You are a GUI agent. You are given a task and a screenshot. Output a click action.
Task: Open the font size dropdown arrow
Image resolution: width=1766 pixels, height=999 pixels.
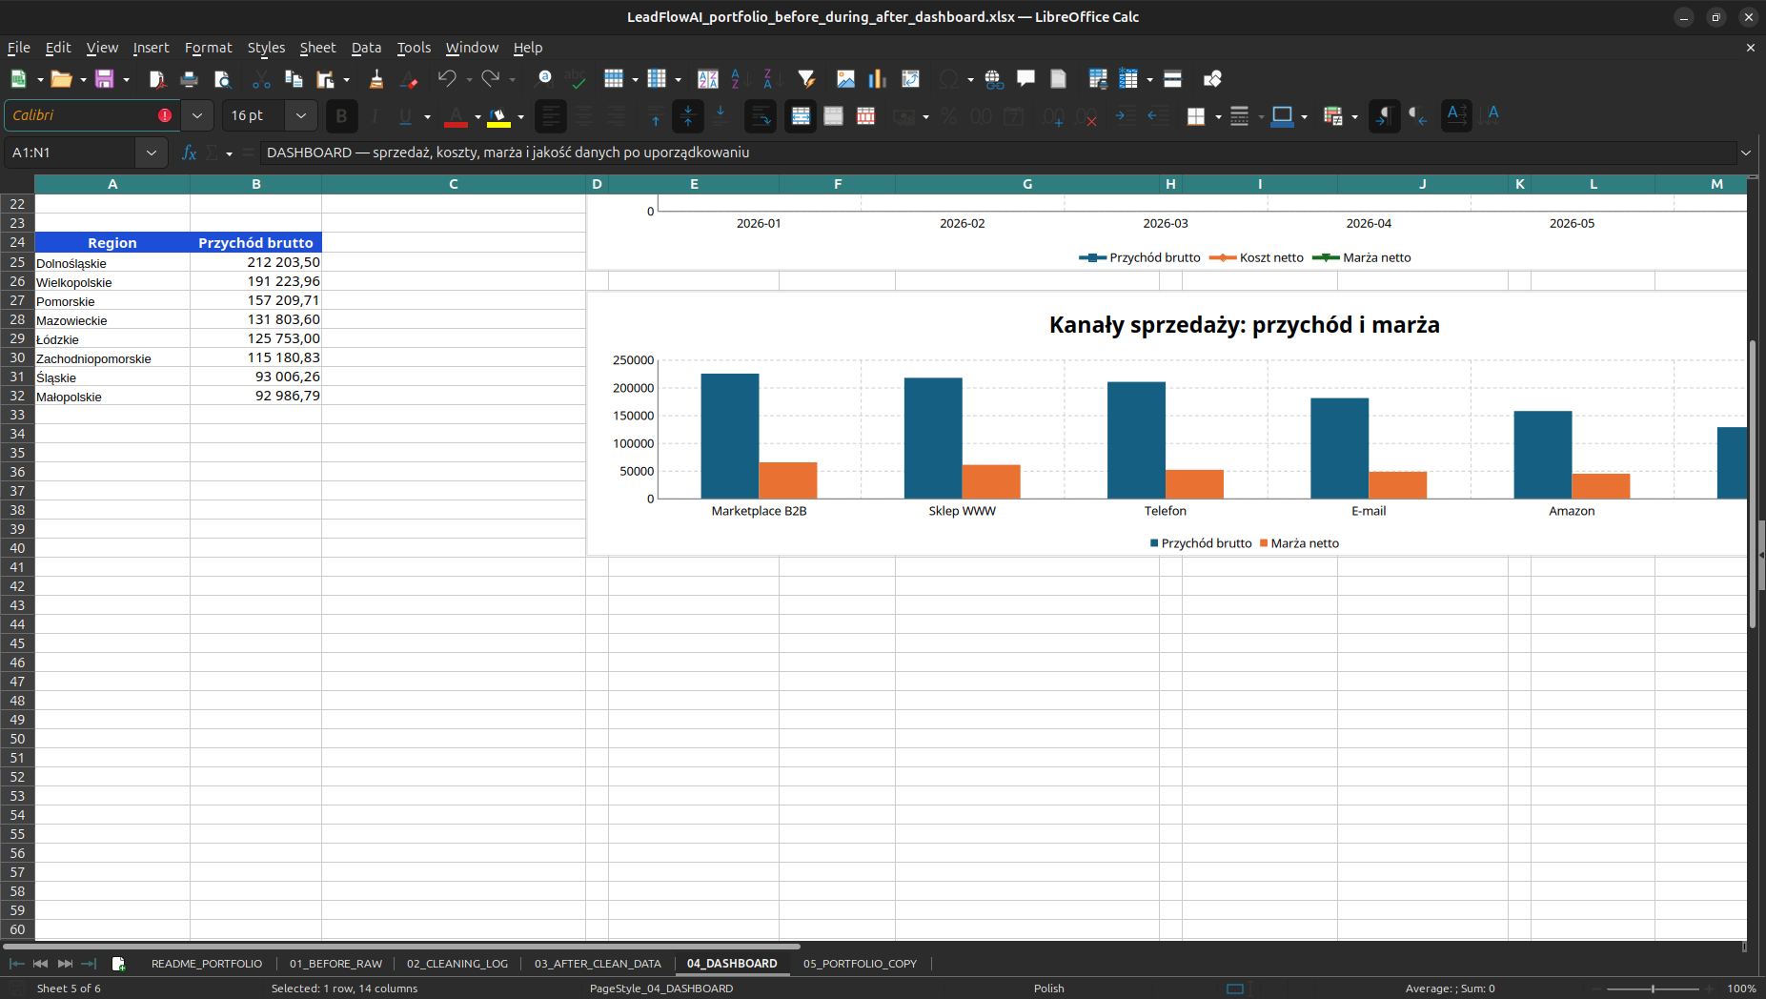300,115
